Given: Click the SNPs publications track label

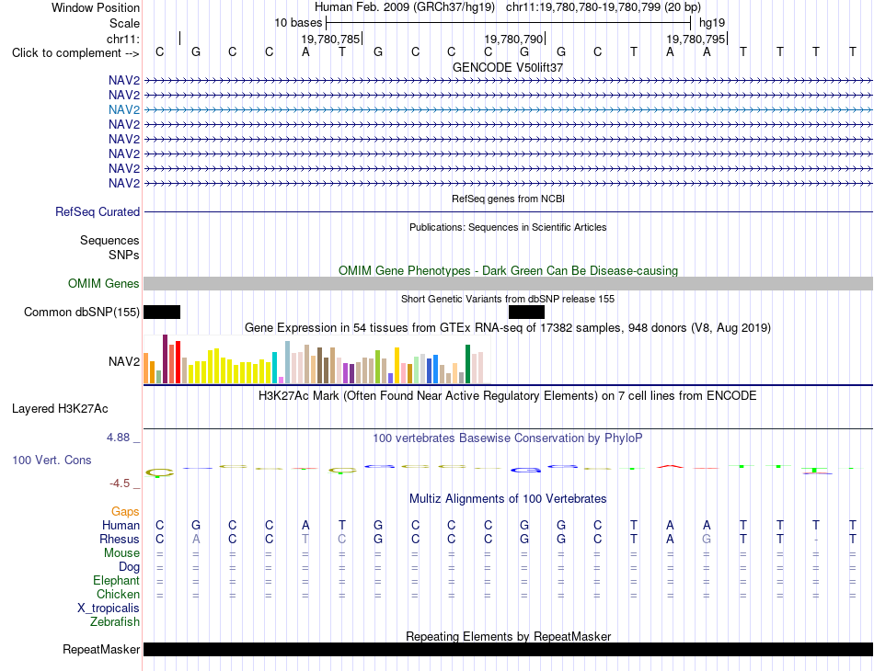Looking at the screenshot, I should (x=124, y=255).
